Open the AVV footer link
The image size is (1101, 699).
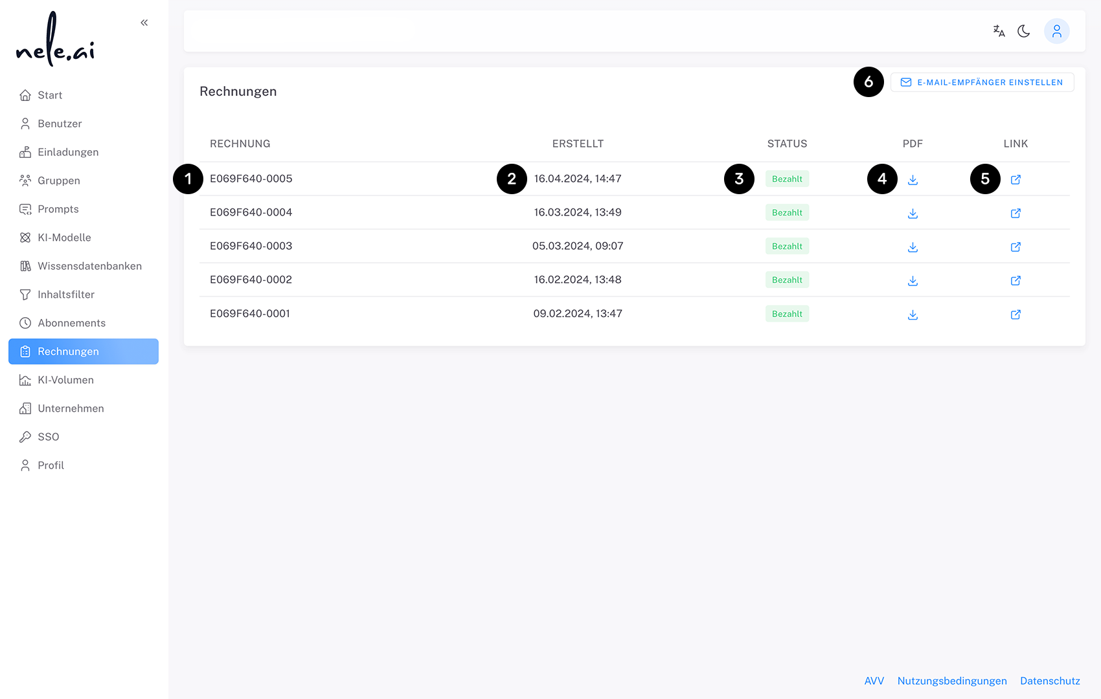click(874, 681)
